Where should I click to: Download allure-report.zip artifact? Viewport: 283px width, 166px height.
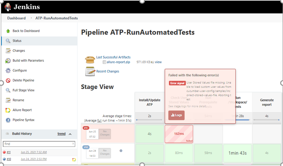(x=118, y=62)
